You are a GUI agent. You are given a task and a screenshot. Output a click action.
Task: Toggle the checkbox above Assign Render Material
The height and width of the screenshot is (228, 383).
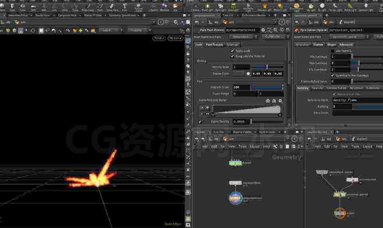232,51
